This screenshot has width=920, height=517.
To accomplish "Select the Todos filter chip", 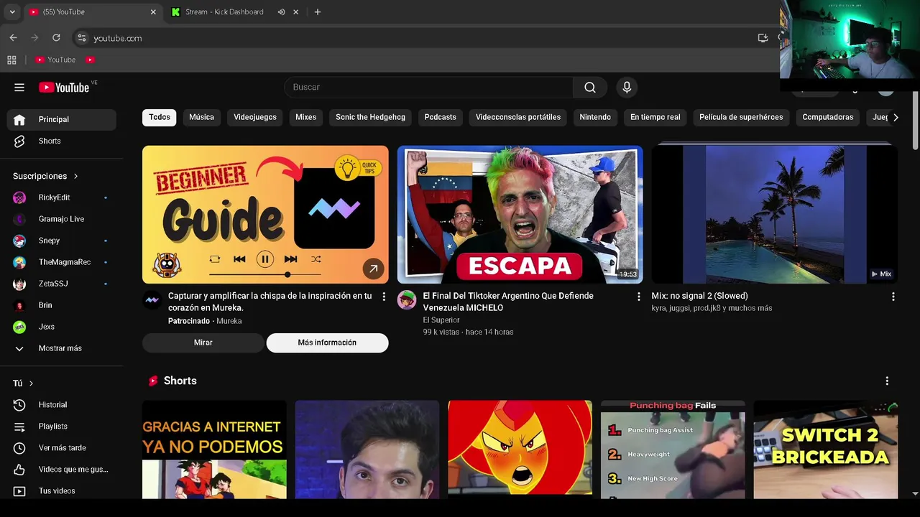I will point(160,117).
